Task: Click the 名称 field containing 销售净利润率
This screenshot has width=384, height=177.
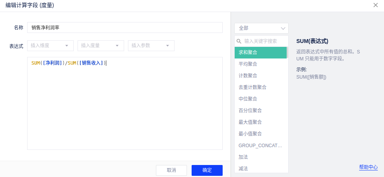Action: coord(125,27)
